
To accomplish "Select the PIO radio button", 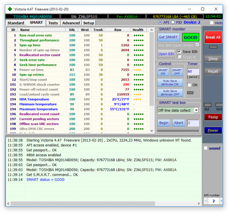I will tap(174, 22).
